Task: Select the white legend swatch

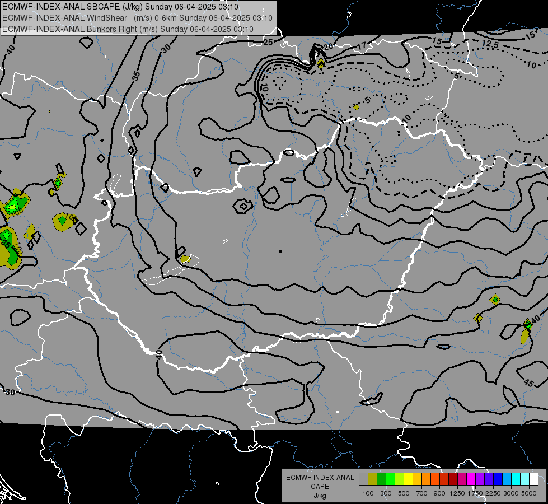Action: tap(533, 479)
